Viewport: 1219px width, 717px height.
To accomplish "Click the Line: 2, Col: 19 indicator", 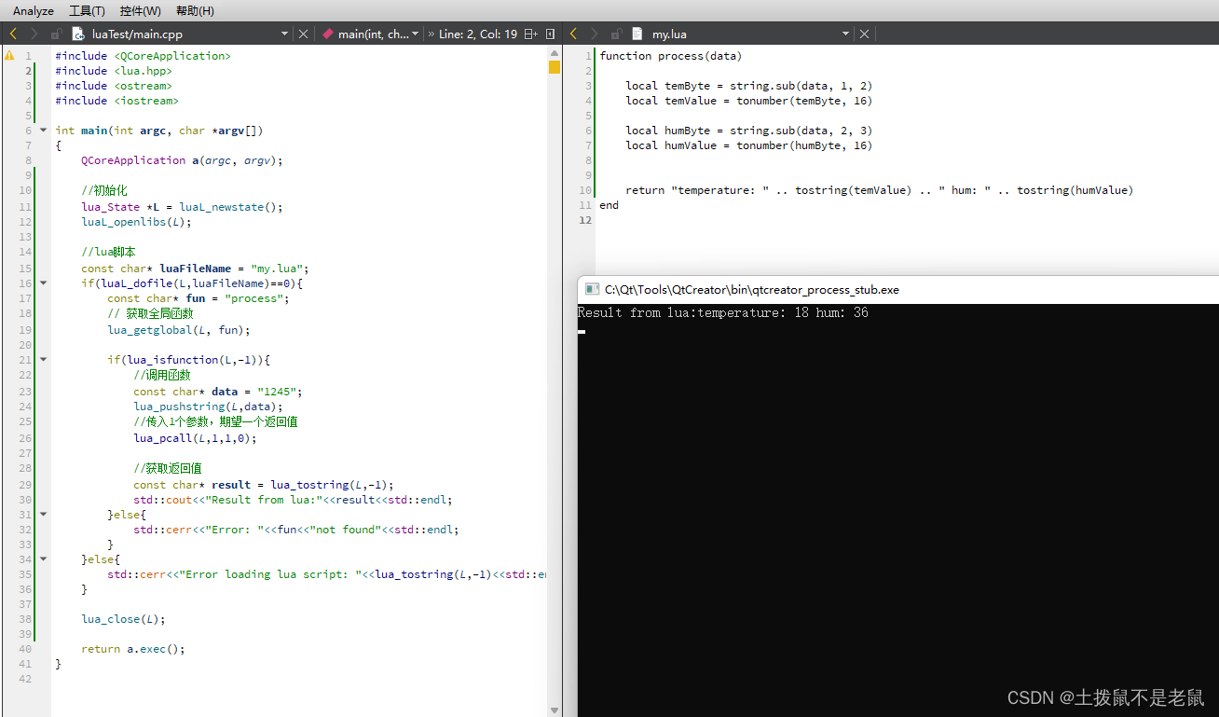I will tap(478, 34).
